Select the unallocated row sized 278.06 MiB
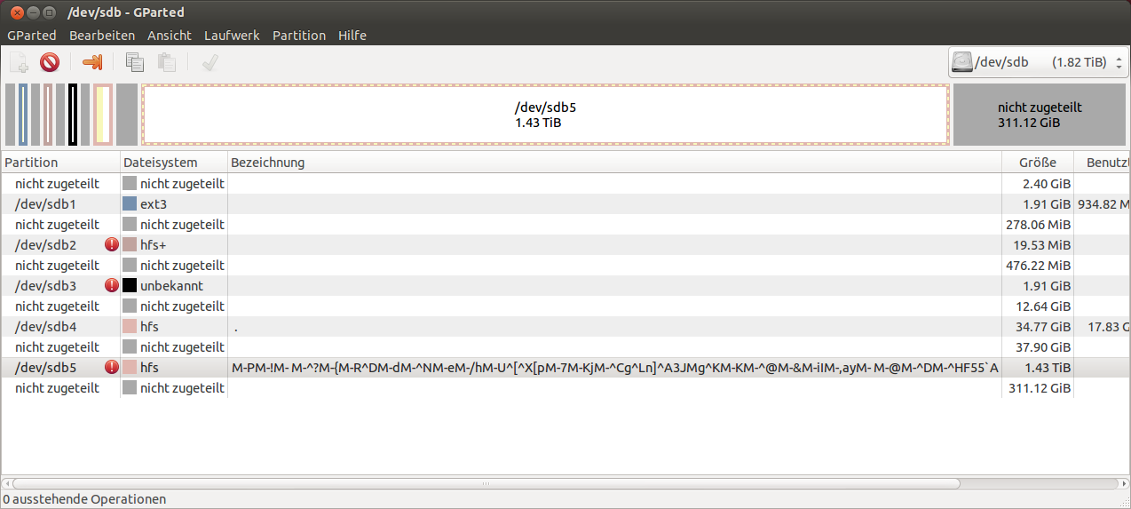Screen dimensions: 1131x509 click(565, 225)
